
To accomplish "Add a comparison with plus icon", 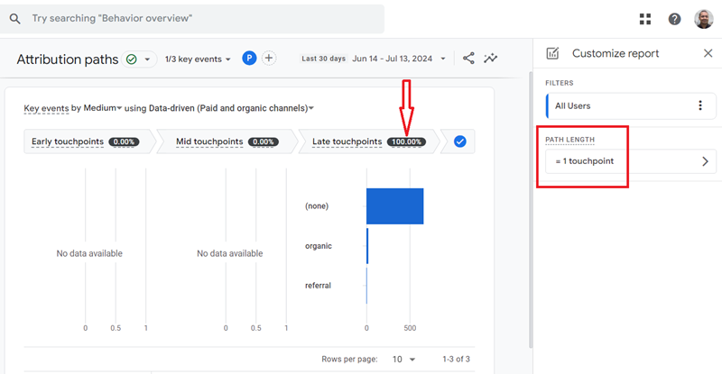I will click(269, 59).
